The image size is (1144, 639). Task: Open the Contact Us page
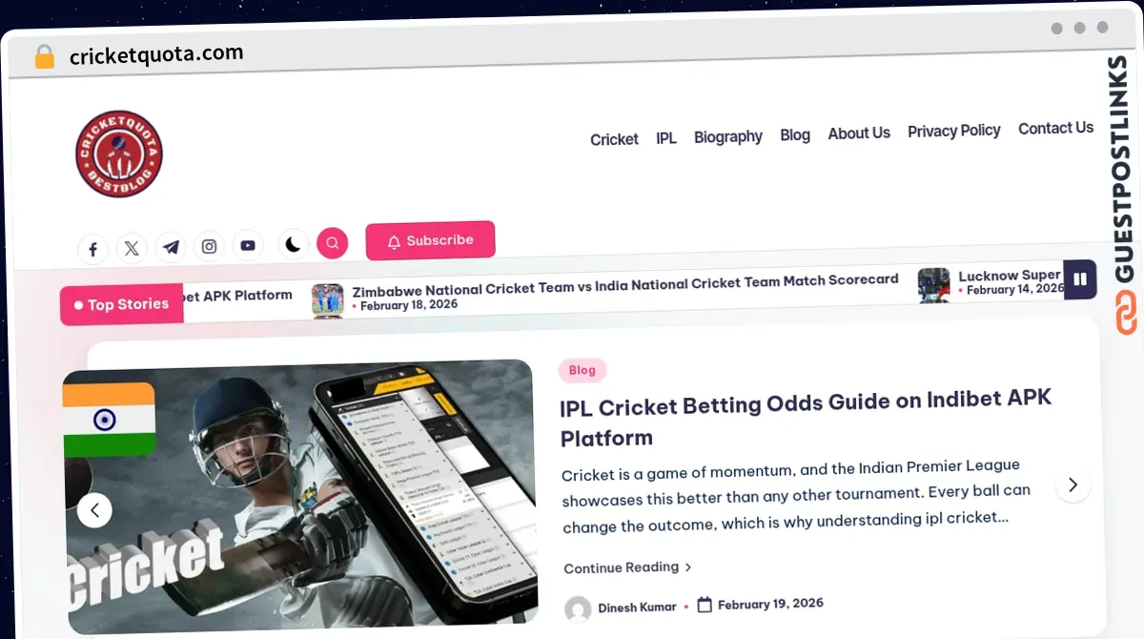coord(1055,128)
